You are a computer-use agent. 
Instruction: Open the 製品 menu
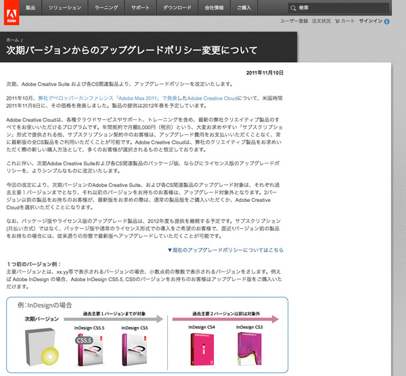[31, 8]
